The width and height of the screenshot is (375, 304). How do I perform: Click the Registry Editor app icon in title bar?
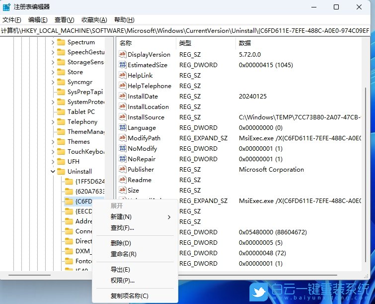[6, 7]
